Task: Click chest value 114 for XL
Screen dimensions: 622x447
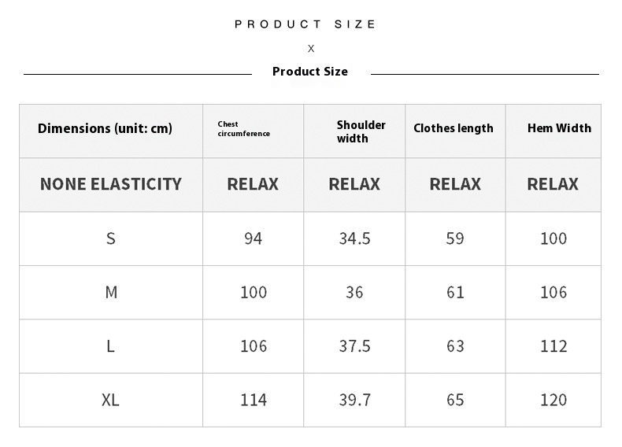Action: click(x=253, y=400)
